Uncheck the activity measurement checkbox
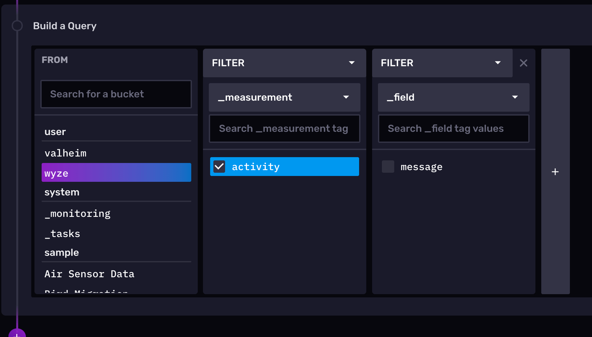The image size is (592, 337). coord(219,167)
